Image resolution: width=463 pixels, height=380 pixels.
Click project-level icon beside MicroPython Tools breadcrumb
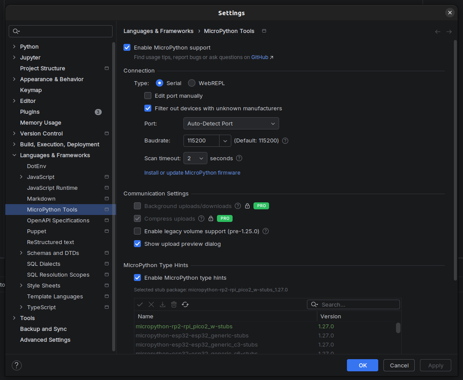[264, 31]
